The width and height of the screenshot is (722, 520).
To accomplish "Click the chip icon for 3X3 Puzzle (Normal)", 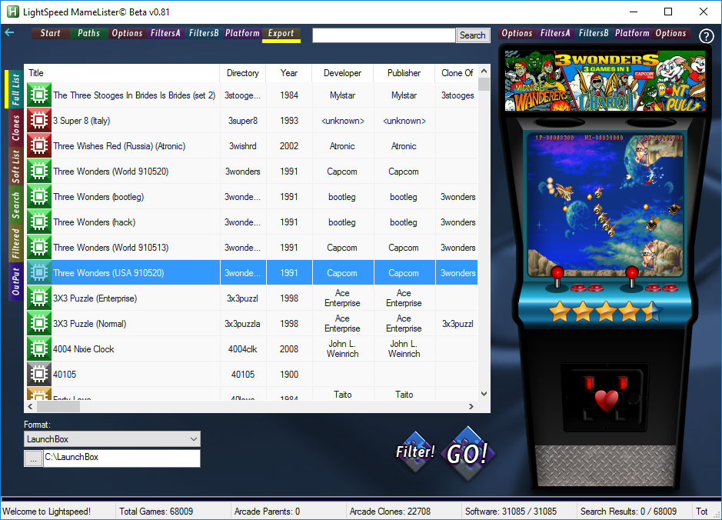I will point(39,323).
